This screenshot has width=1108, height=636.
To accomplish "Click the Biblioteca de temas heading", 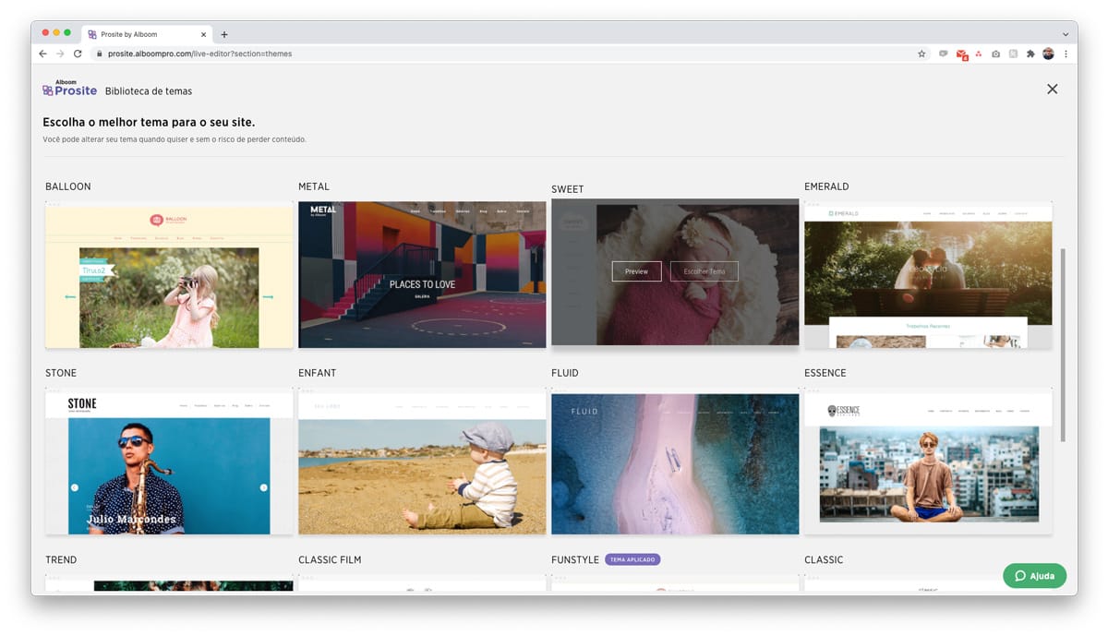I will (x=149, y=91).
